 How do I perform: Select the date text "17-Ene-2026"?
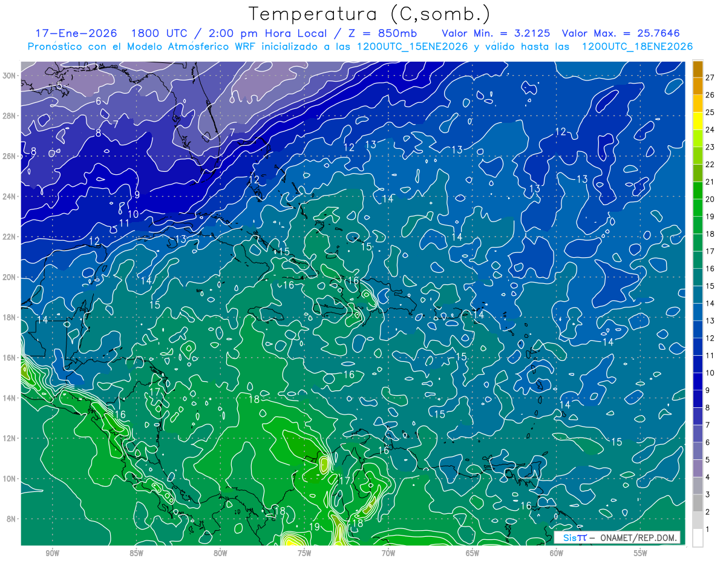75,33
